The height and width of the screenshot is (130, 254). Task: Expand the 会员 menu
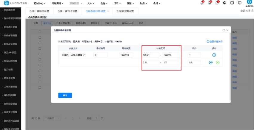(157, 3)
